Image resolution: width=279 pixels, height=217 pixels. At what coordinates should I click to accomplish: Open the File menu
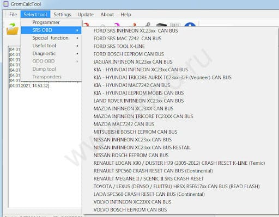point(13,15)
